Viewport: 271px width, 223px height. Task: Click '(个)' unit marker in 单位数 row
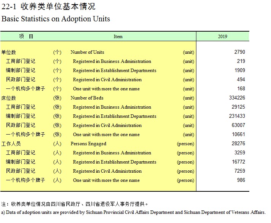pos(57,52)
